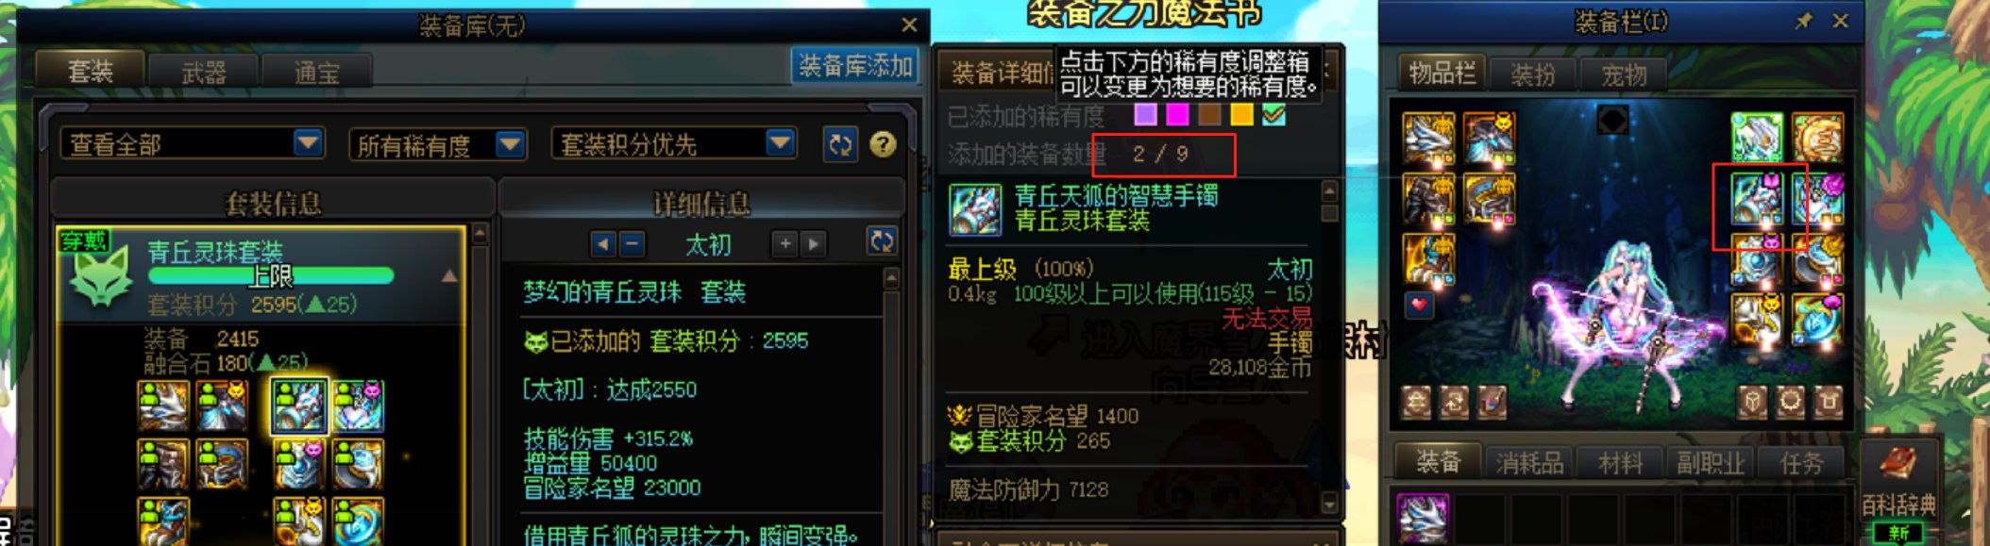The width and height of the screenshot is (1990, 546).
Task: Toggle the magenta rarity box
Action: click(1177, 115)
